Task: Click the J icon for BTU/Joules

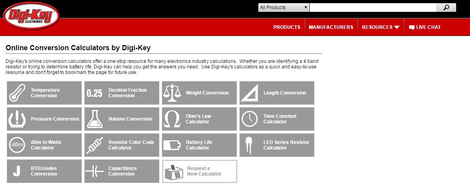Action: (x=17, y=171)
